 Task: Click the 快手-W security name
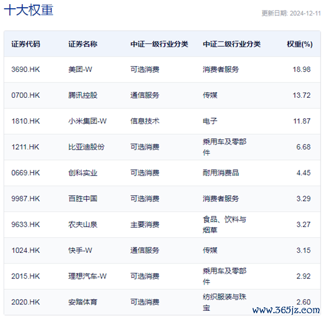tap(80, 251)
